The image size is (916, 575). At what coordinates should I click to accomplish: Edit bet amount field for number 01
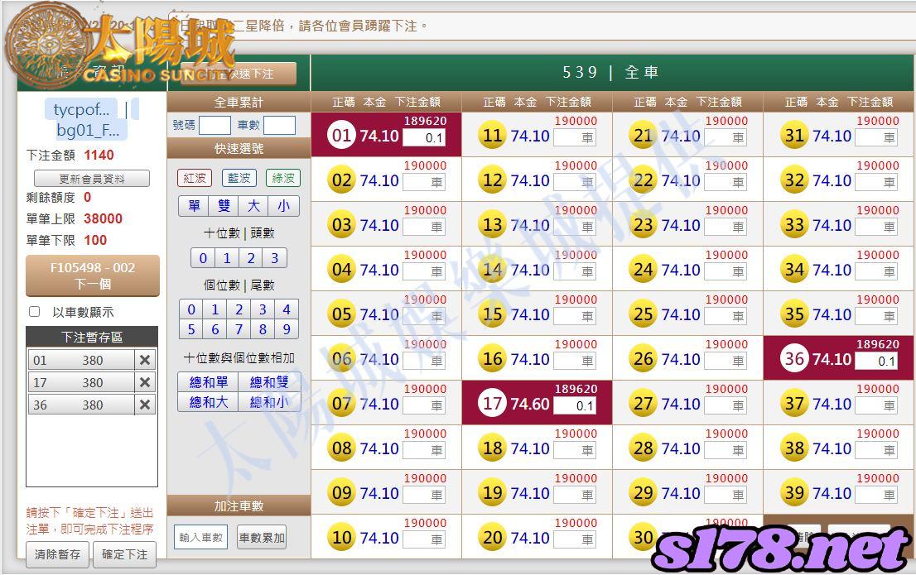click(424, 138)
